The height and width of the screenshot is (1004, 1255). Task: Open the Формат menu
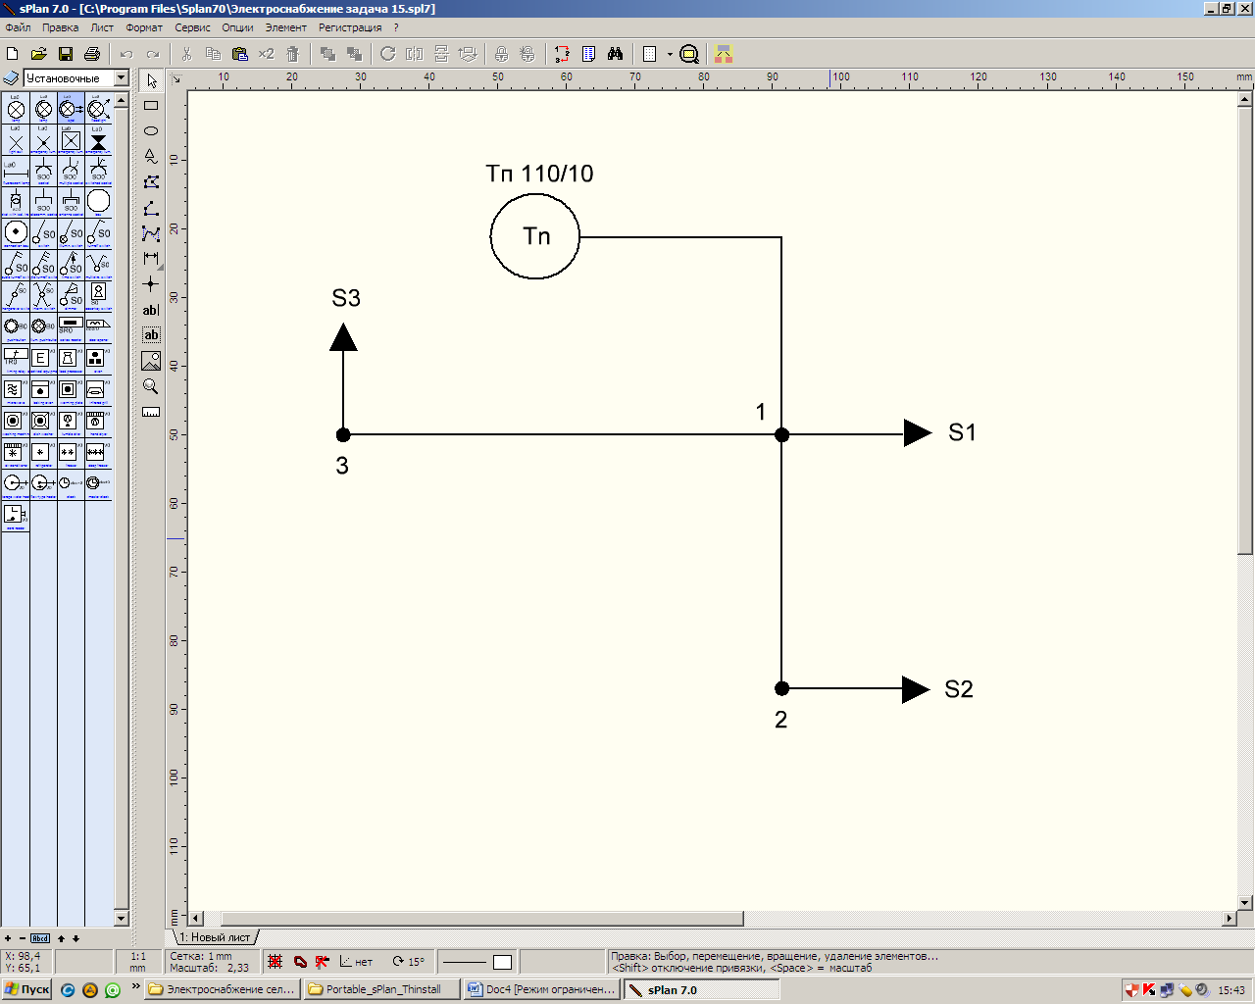click(144, 27)
